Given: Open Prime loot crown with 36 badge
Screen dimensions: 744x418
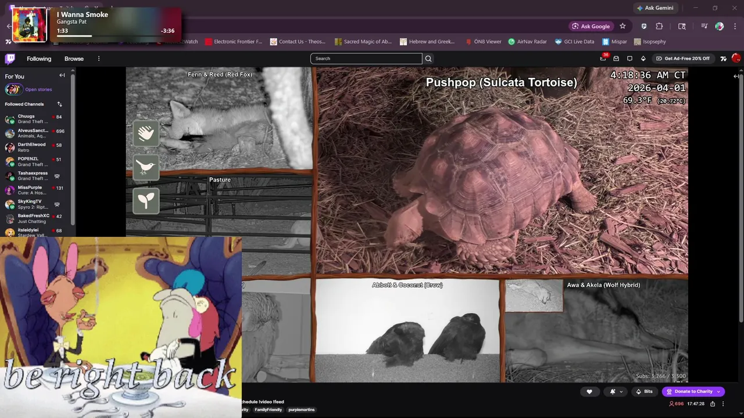Looking at the screenshot, I should (x=603, y=57).
